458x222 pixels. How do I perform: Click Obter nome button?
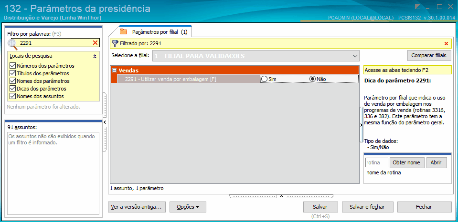coord(407,162)
